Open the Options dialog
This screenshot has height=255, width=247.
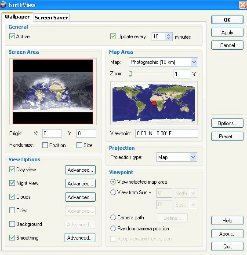227,123
